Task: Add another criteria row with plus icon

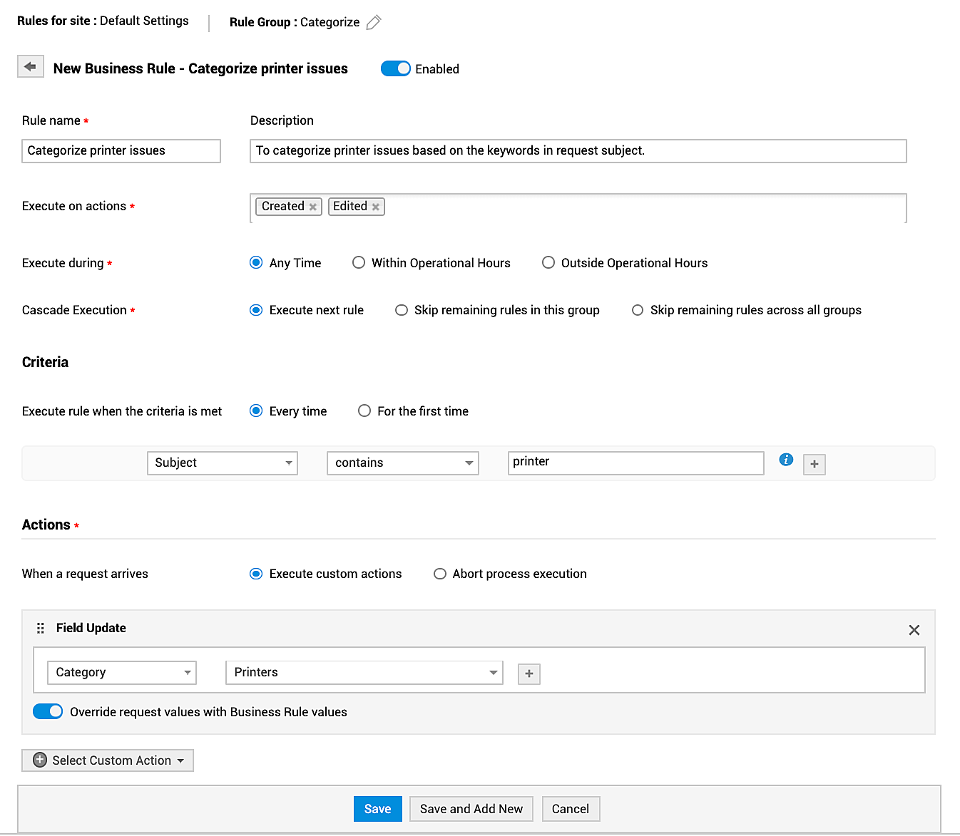Action: click(814, 464)
